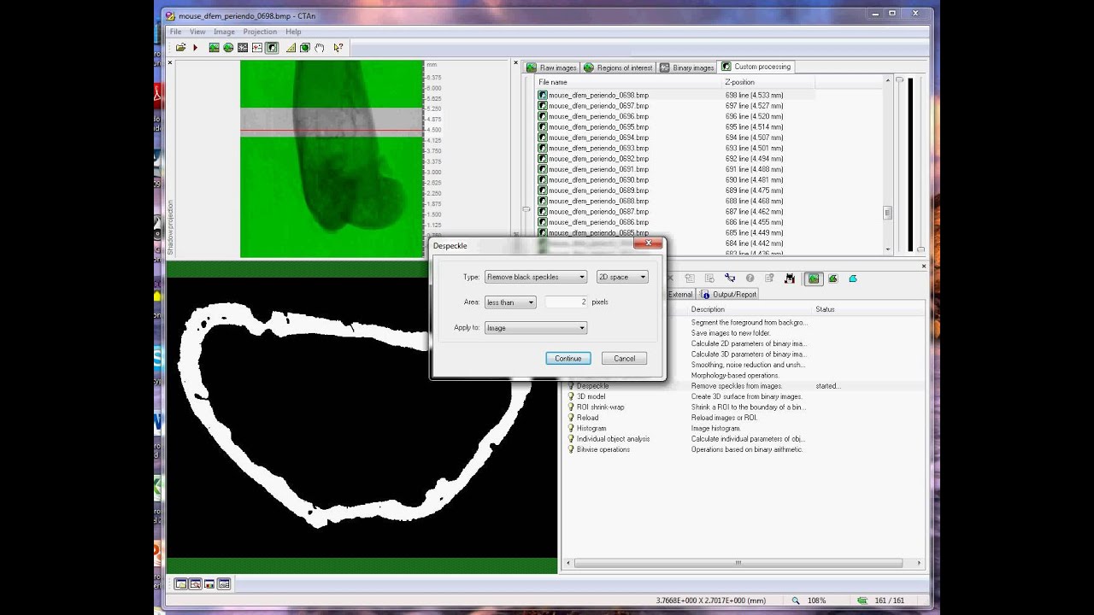The height and width of the screenshot is (615, 1094).
Task: Select the hand pan tool
Action: pyautogui.click(x=320, y=48)
